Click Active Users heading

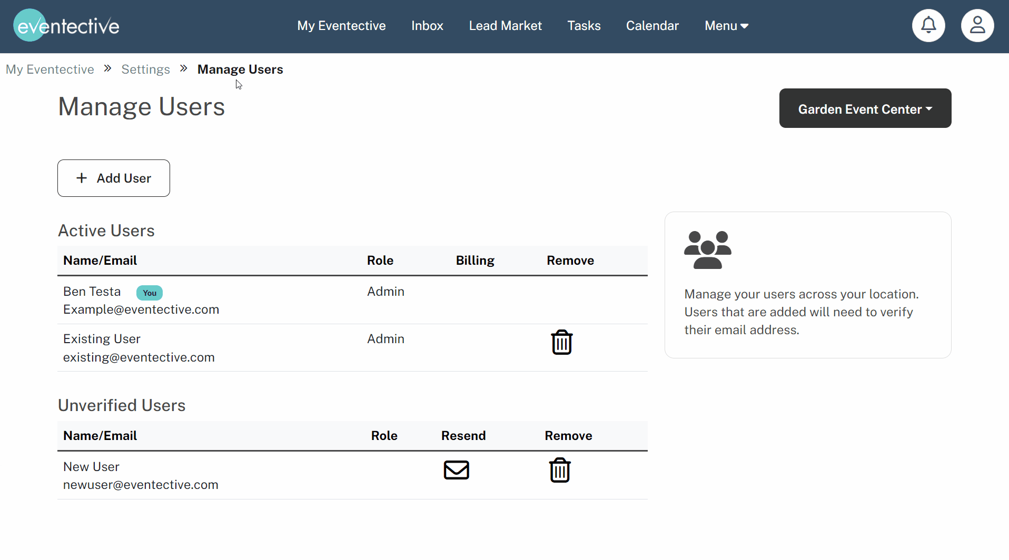(x=106, y=231)
